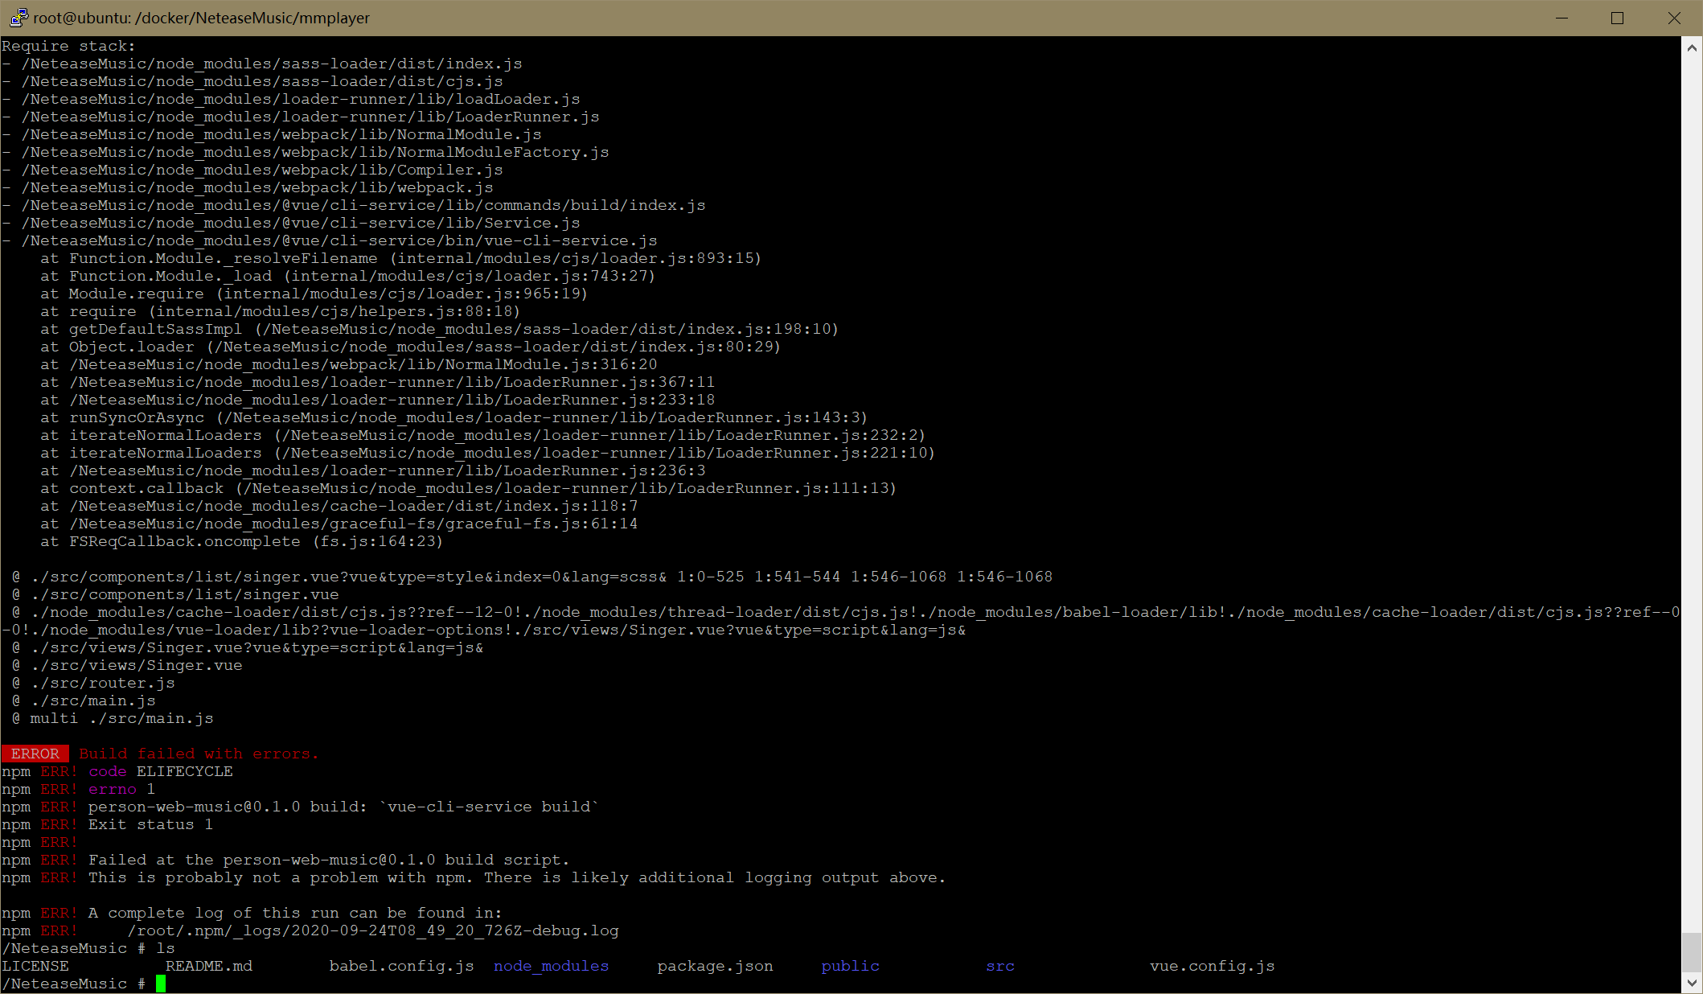The height and width of the screenshot is (994, 1703).
Task: Select the public directory name
Action: (849, 966)
